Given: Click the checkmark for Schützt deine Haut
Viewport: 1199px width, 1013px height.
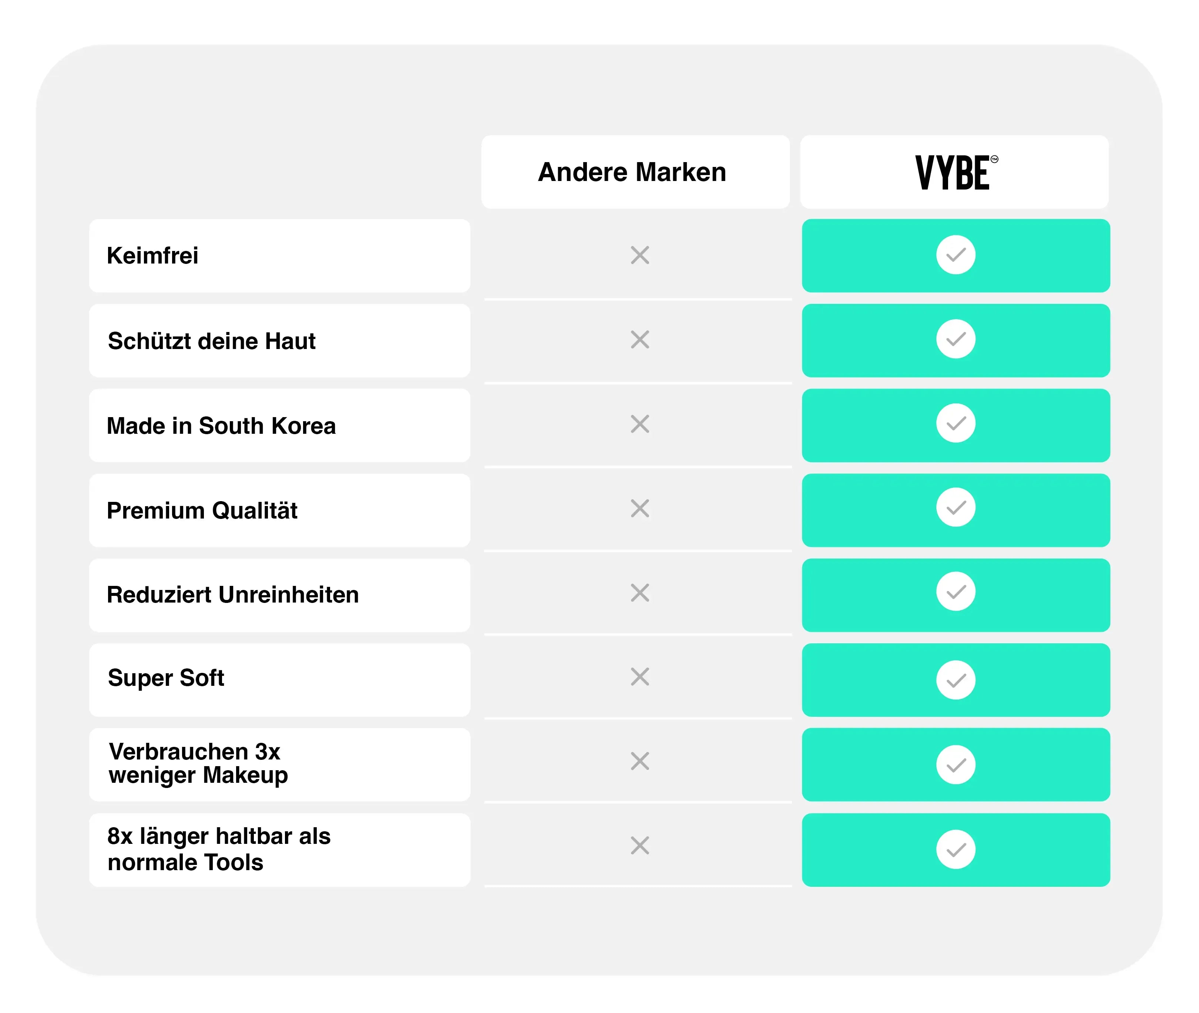Looking at the screenshot, I should click(x=955, y=339).
